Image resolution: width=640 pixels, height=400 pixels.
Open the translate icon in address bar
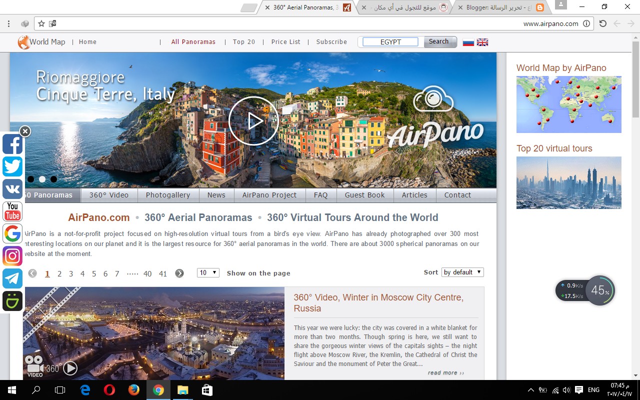click(x=52, y=23)
